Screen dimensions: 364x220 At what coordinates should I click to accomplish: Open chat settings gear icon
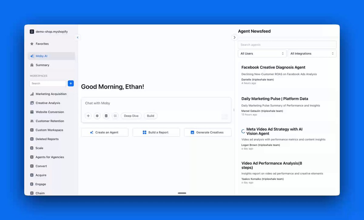[x=97, y=116]
